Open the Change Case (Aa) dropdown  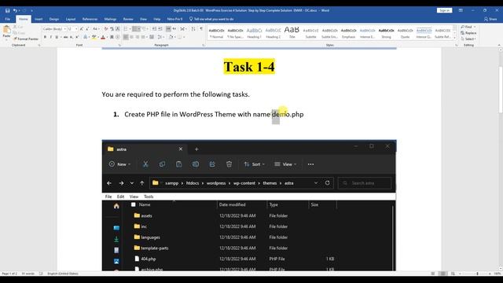coord(96,29)
